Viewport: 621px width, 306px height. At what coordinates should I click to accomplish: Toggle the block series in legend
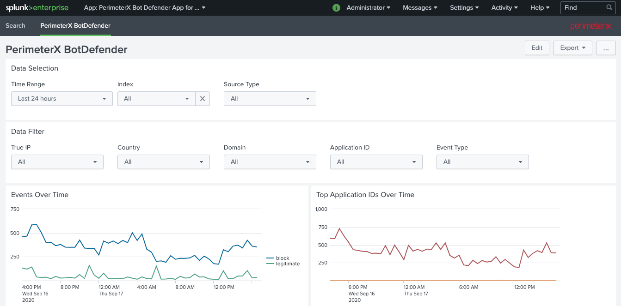283,258
